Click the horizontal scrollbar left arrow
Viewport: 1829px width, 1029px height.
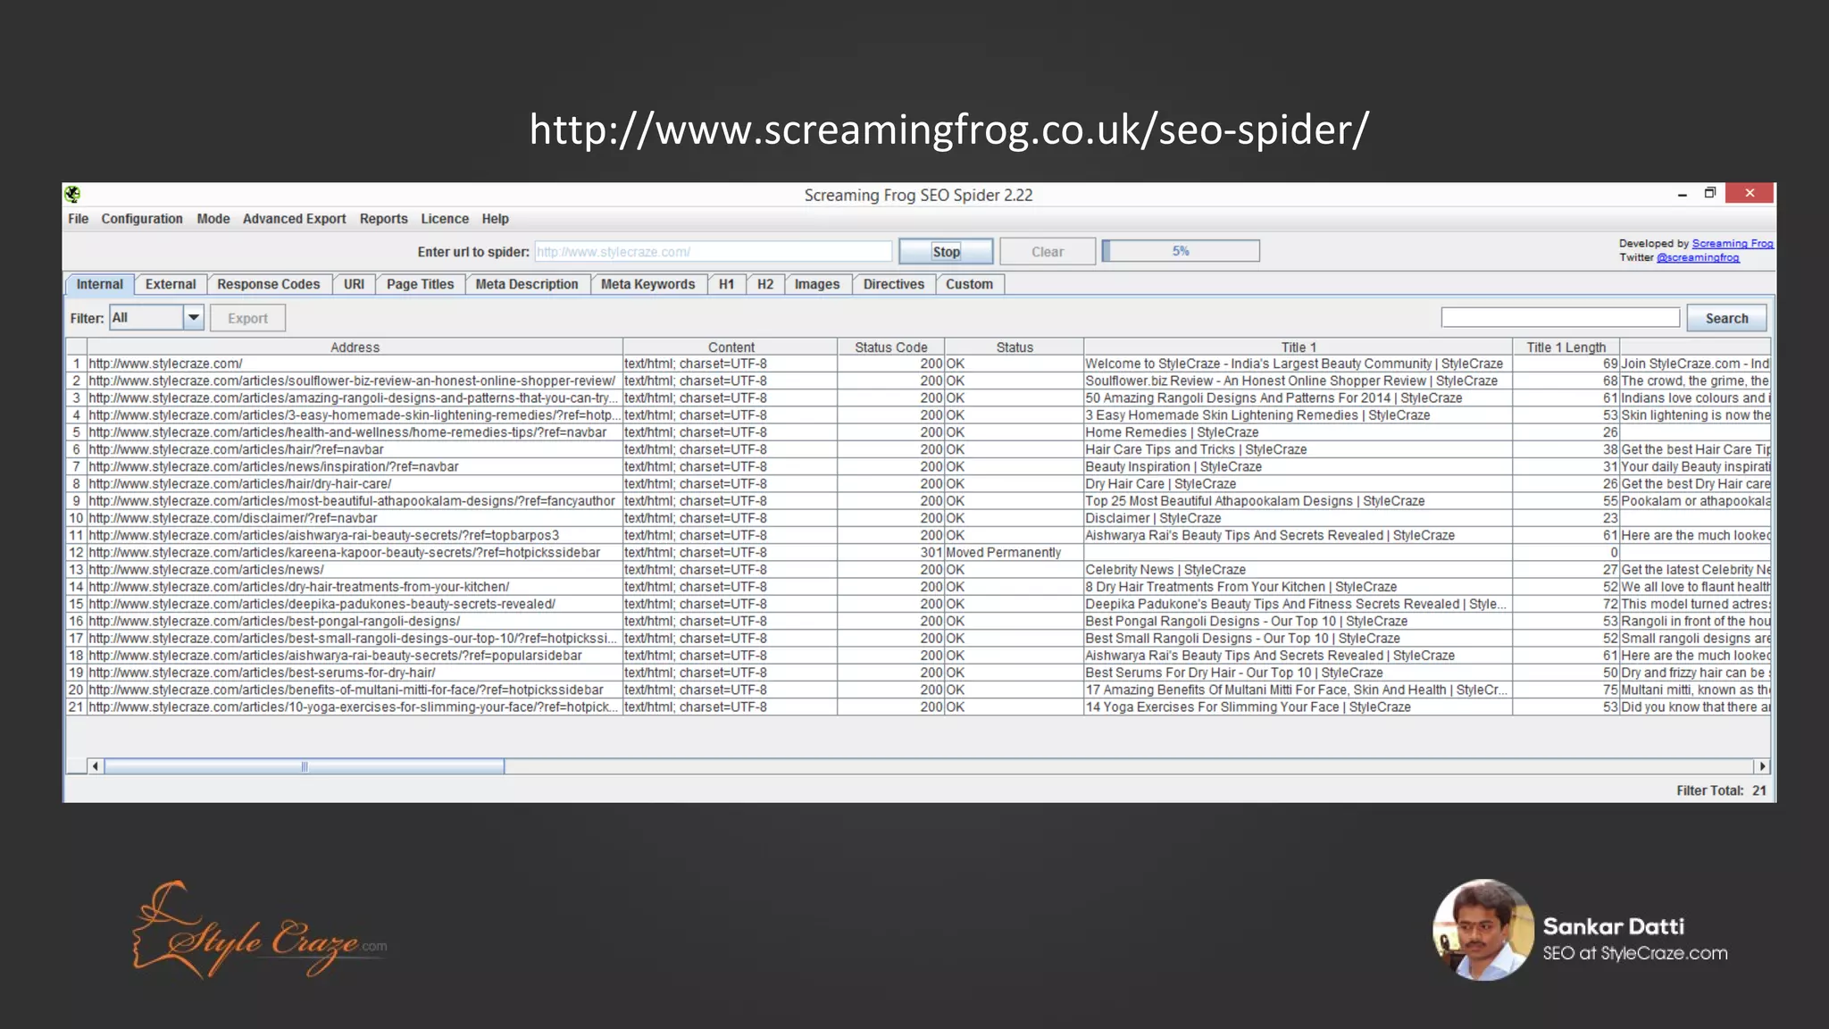95,766
